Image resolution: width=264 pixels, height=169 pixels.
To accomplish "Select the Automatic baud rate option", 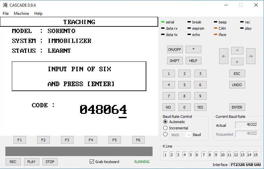I will (165, 122).
